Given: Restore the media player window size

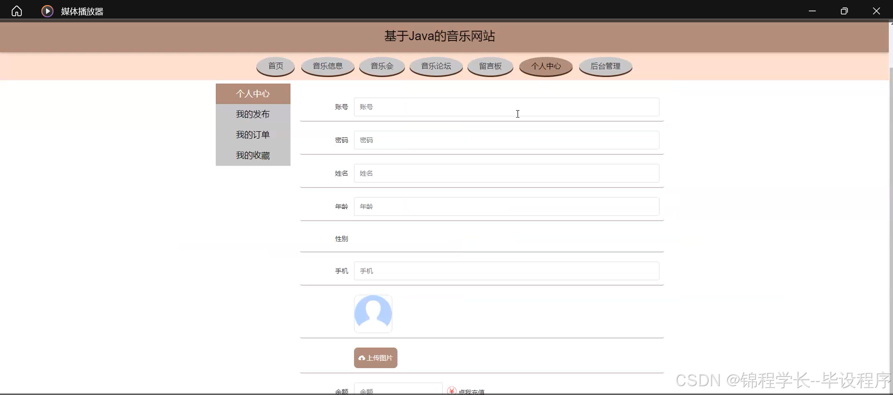Looking at the screenshot, I should click(x=844, y=11).
